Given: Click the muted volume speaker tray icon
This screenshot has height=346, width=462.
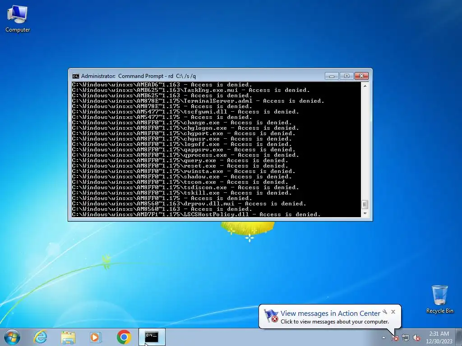Looking at the screenshot, I should point(416,338).
